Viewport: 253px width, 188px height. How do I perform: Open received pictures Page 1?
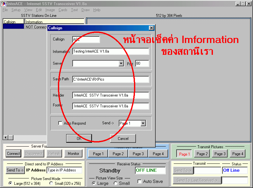(98, 154)
